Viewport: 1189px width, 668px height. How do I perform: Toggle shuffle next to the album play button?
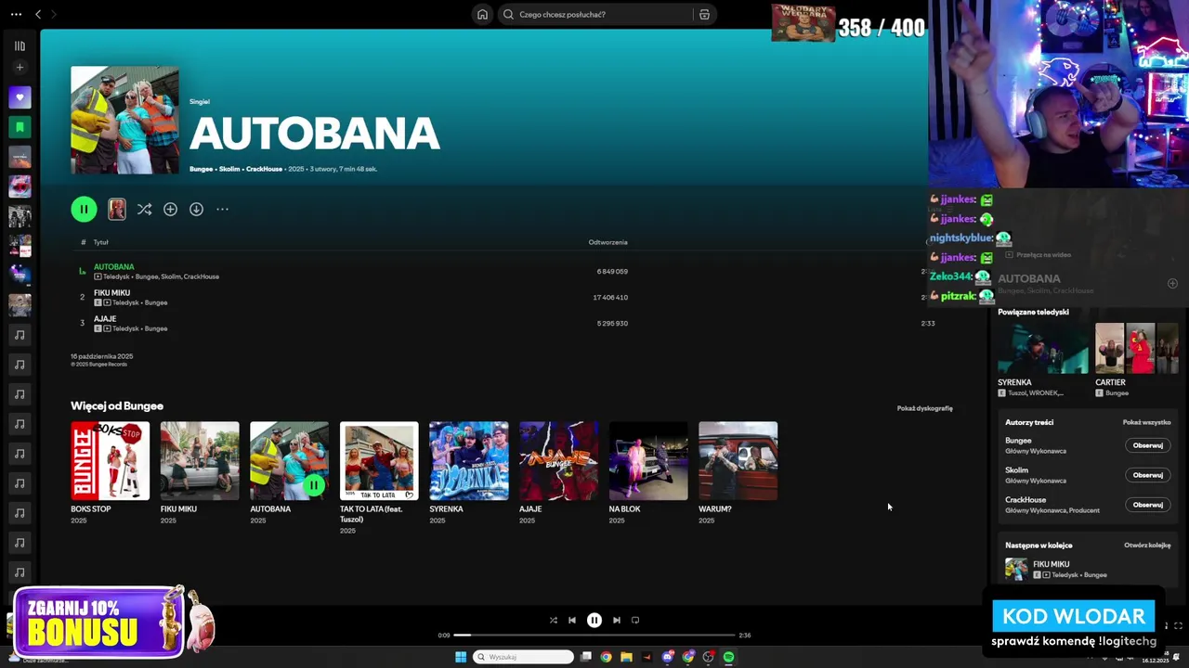144,210
